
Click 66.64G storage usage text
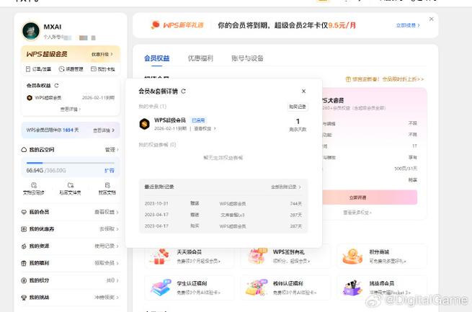click(x=35, y=170)
